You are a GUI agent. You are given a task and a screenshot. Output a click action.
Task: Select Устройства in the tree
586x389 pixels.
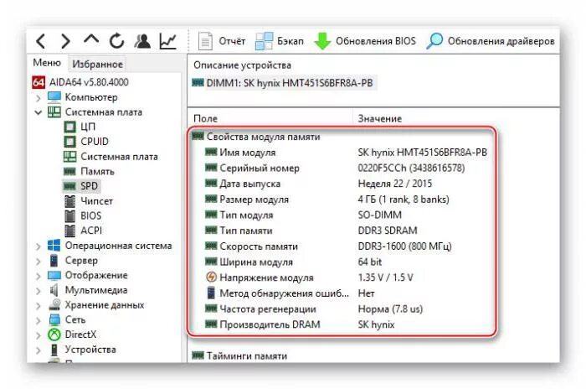tap(82, 350)
